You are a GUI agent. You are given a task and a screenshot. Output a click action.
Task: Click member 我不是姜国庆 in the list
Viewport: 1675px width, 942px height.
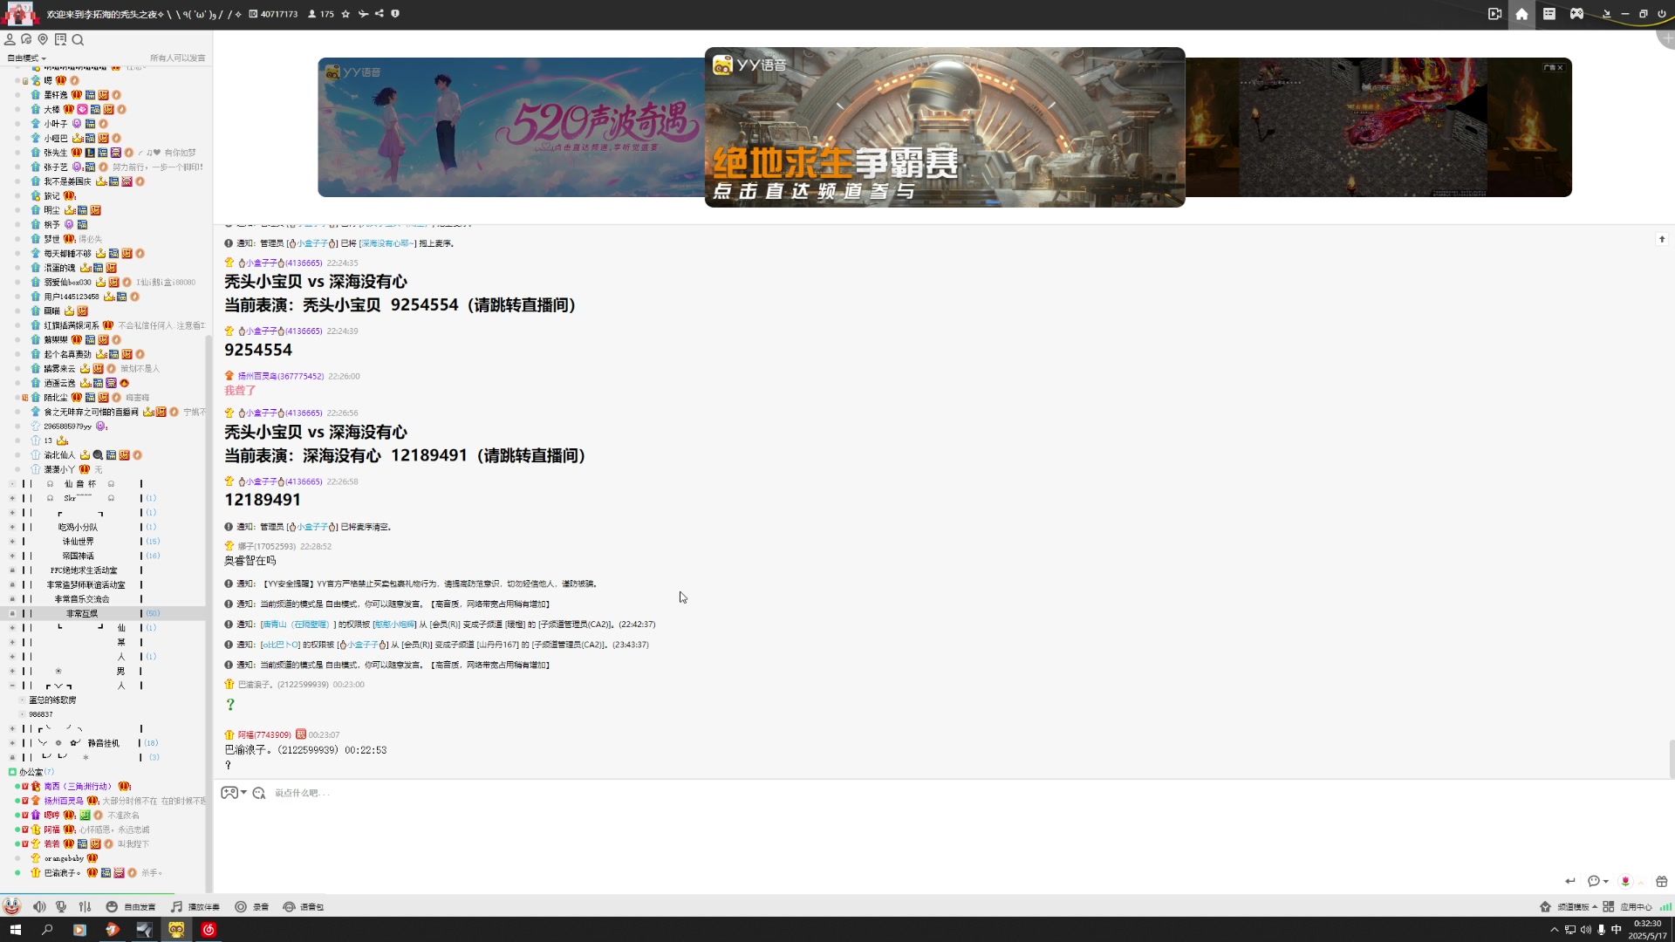[x=67, y=181]
